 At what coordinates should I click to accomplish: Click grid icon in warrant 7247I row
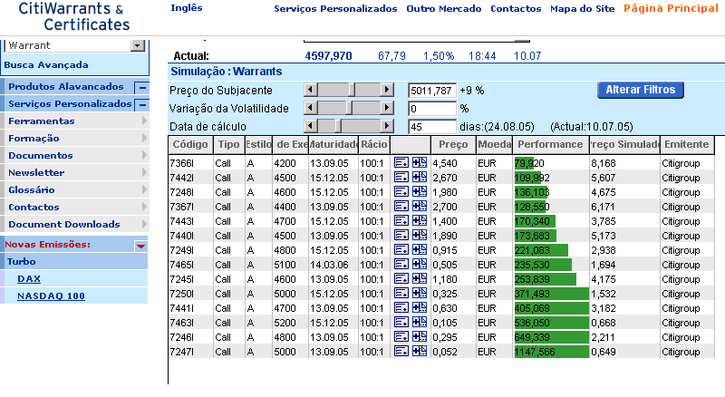[419, 351]
